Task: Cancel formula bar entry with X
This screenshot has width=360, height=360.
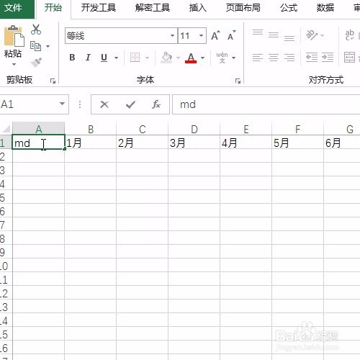Action: [104, 104]
